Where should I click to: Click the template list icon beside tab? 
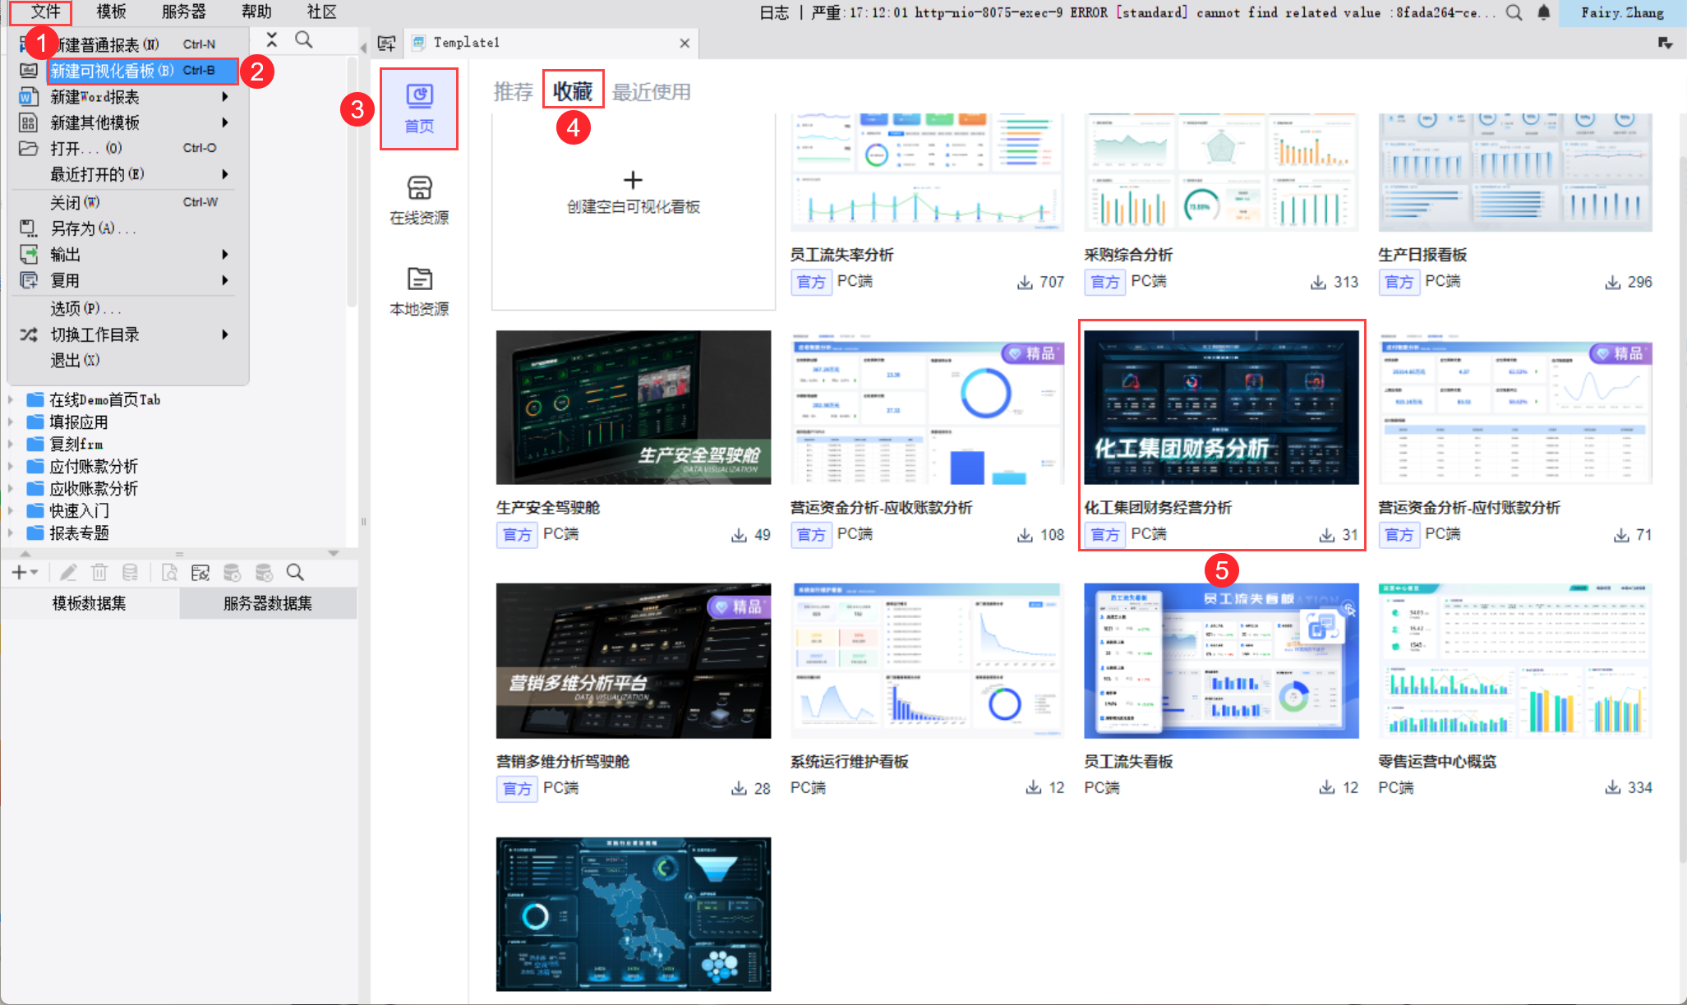[386, 43]
